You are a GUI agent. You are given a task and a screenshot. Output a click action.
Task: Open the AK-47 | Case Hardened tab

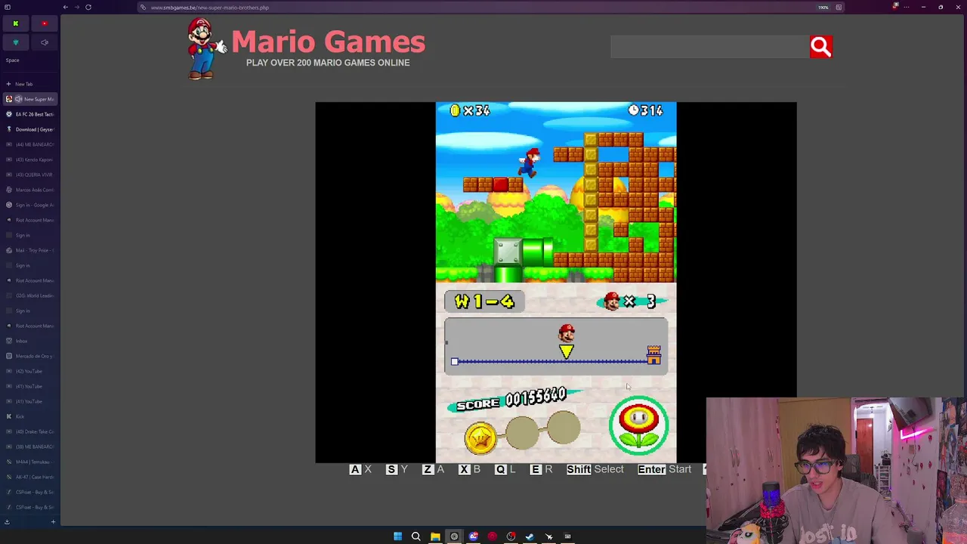[x=29, y=477]
